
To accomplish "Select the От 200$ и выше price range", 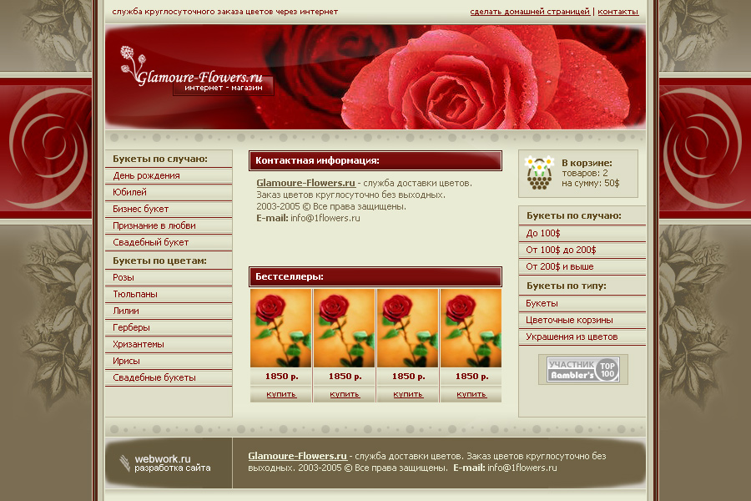I will pos(560,266).
